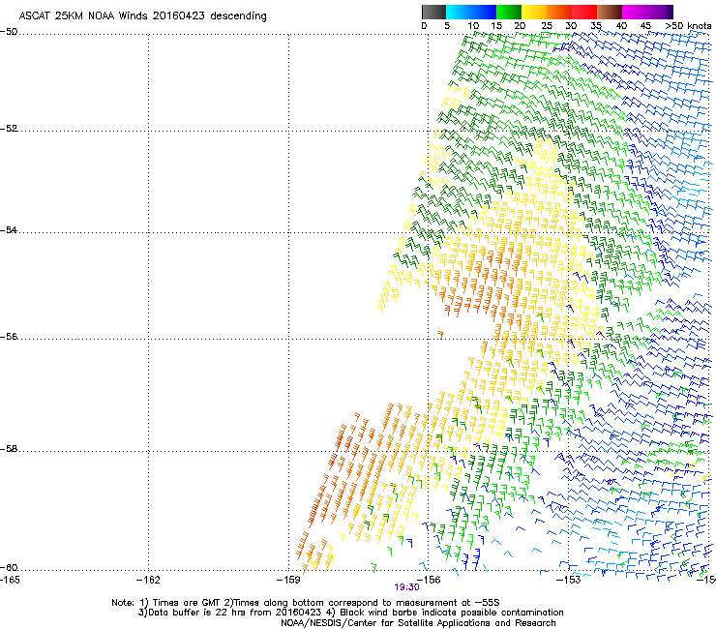Click the -54 latitude axis label
The image size is (716, 629).
[9, 230]
